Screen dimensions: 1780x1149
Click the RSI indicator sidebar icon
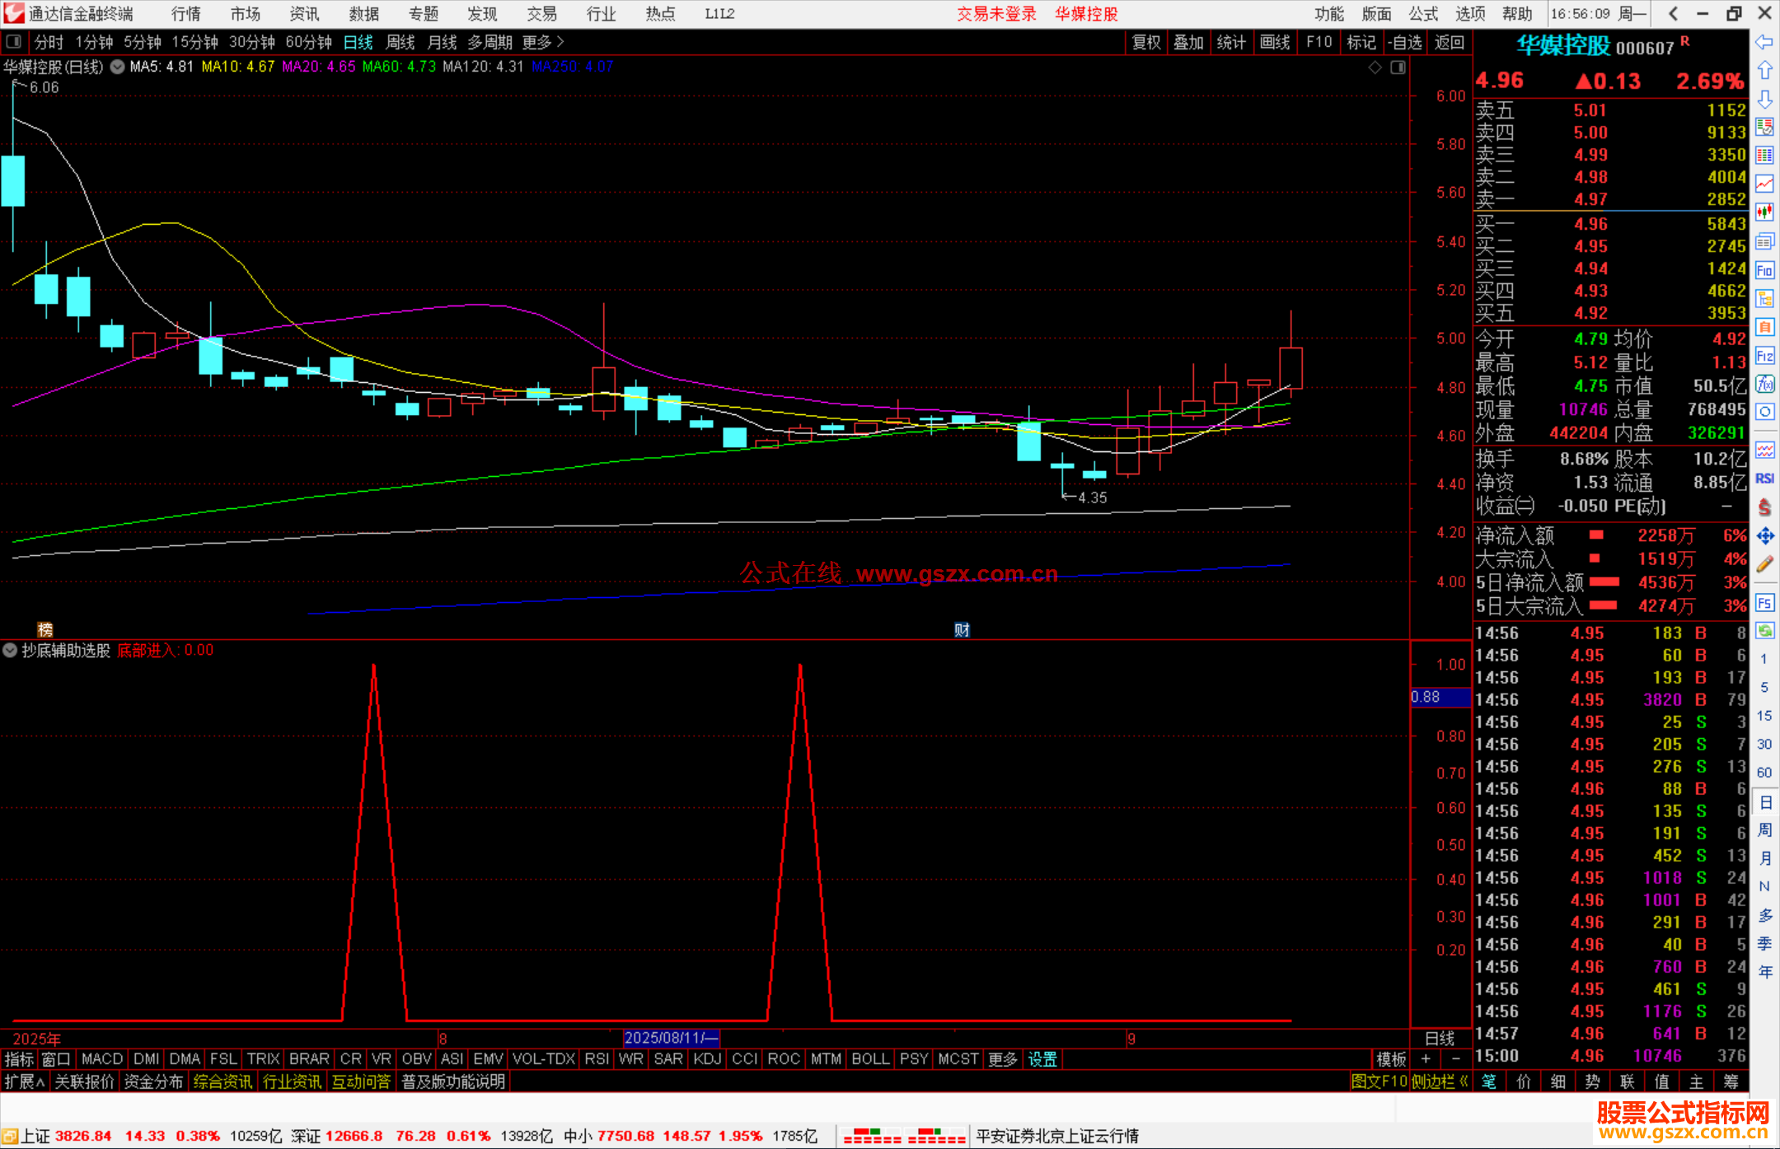[1764, 479]
